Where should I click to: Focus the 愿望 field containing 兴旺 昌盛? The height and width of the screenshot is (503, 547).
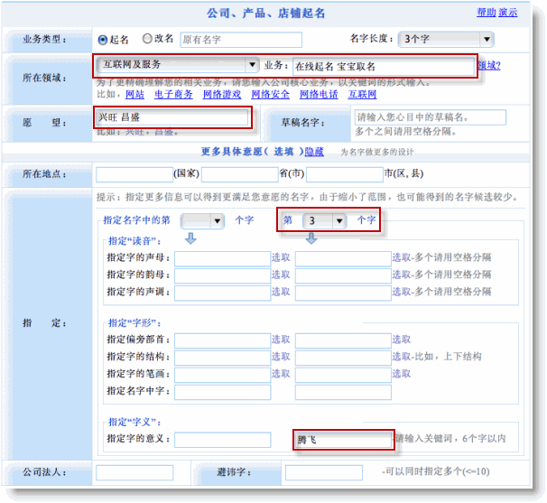click(172, 116)
